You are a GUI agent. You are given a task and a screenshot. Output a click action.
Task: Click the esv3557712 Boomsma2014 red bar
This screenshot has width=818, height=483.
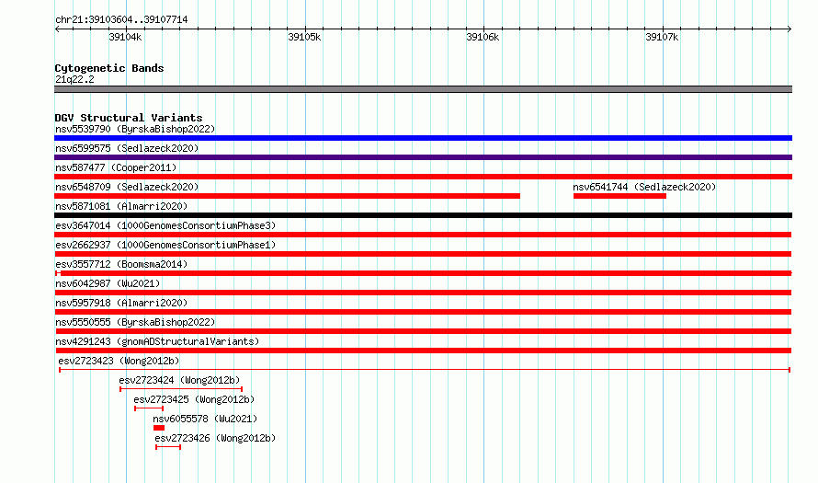tap(423, 273)
